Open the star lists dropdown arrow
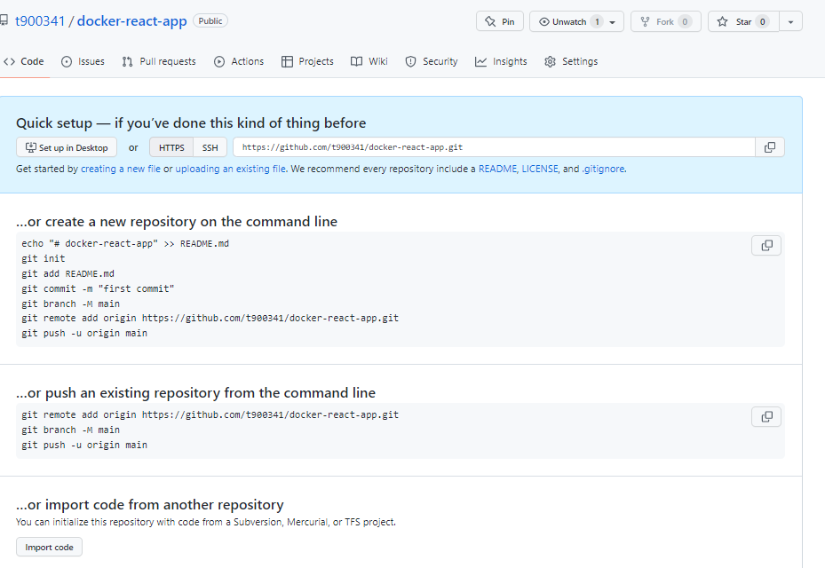825x568 pixels. coord(790,21)
